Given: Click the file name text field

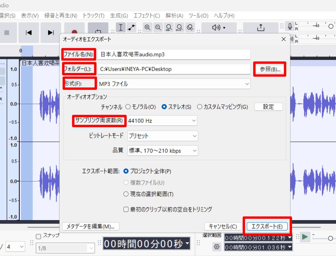Looking at the screenshot, I should [x=174, y=54].
